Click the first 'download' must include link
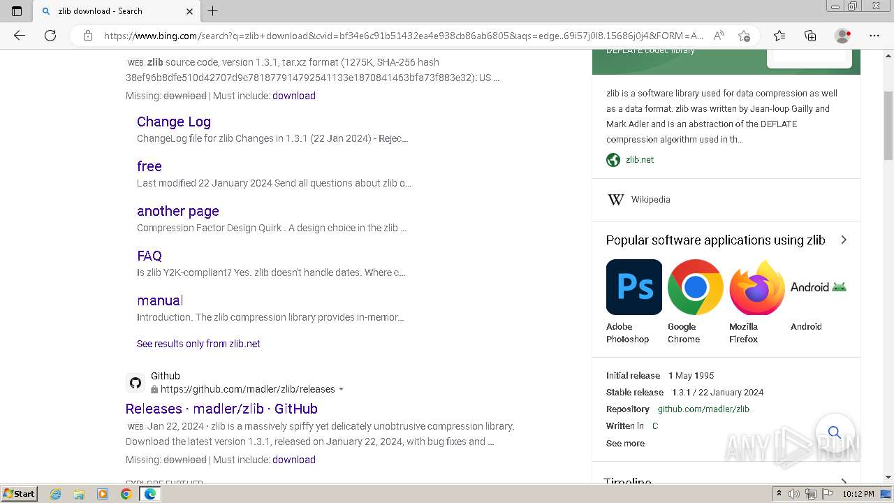The width and height of the screenshot is (894, 503). pos(294,96)
